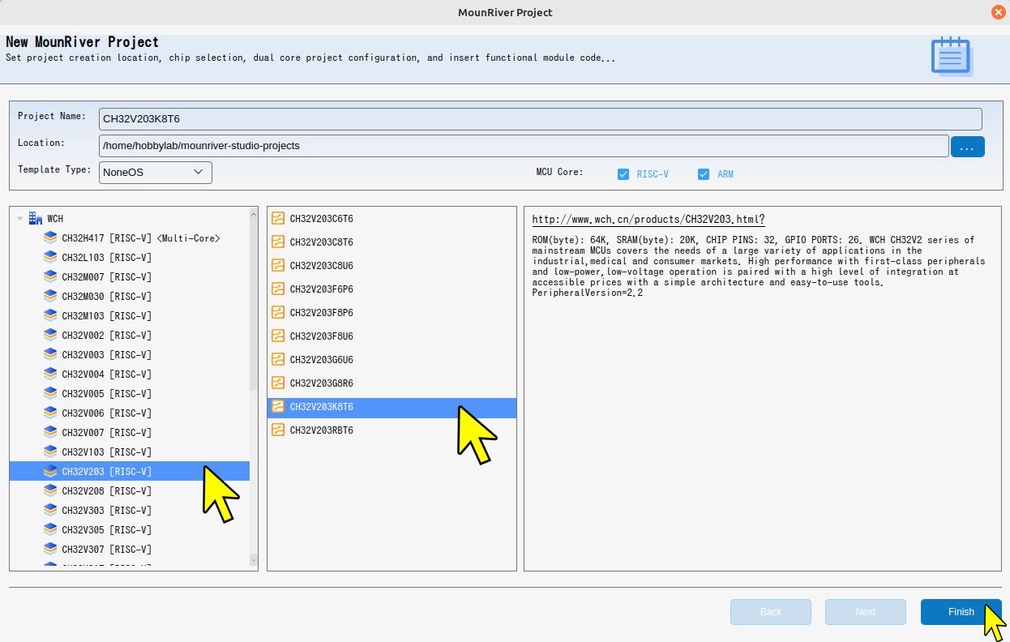The width and height of the screenshot is (1010, 642).
Task: Click the CH32V305 chip series icon
Action: pos(50,530)
